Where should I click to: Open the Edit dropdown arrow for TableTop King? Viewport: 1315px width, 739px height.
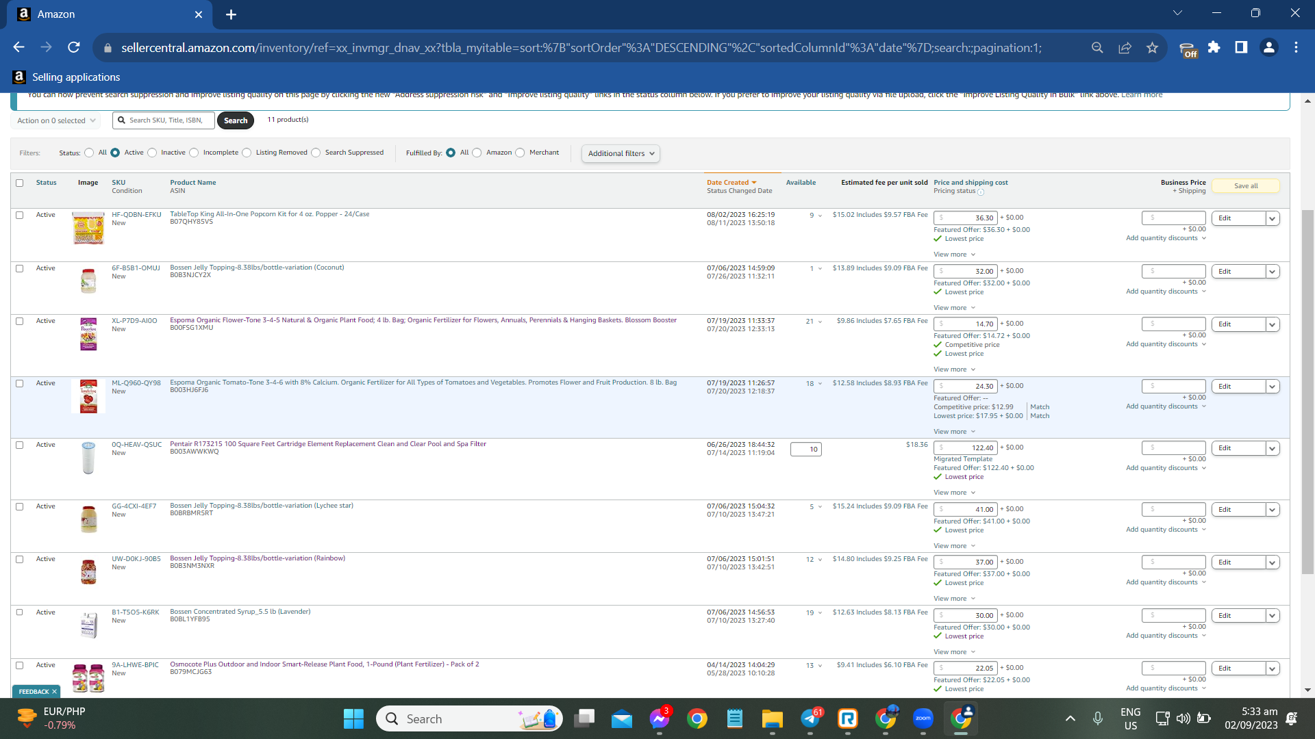pyautogui.click(x=1273, y=218)
